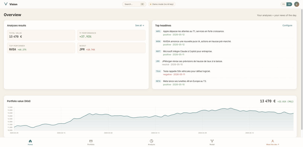Click the Top headlines heading
Image resolution: width=303 pixels, height=147 pixels.
point(163,26)
